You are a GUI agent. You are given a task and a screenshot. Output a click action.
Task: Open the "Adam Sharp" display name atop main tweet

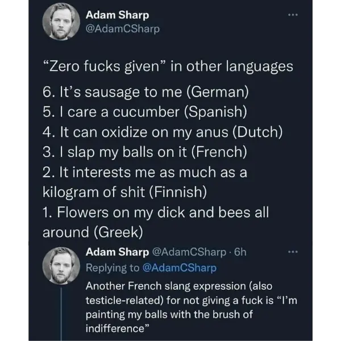click(117, 16)
